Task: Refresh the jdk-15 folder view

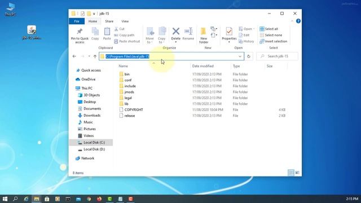Action: (x=249, y=56)
